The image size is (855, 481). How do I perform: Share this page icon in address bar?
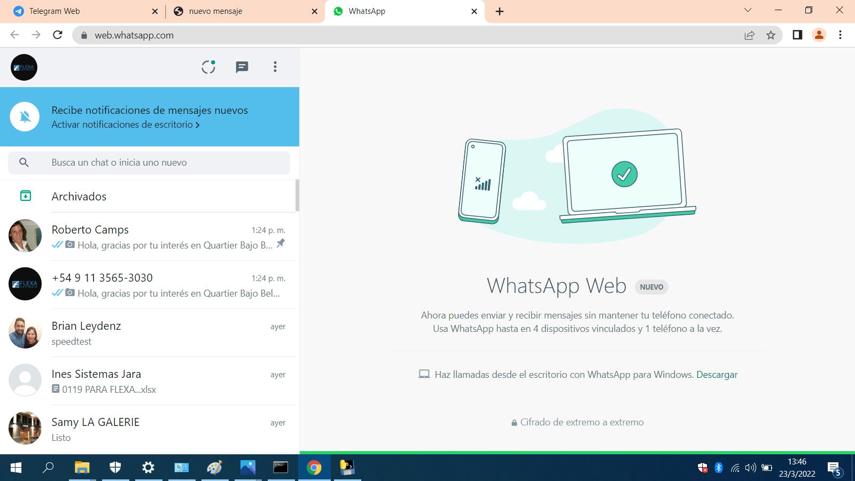[749, 35]
